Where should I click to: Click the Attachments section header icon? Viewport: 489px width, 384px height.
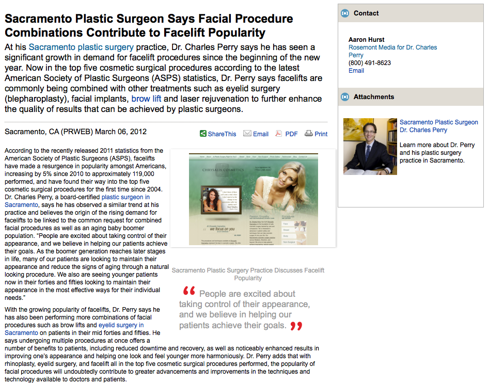coord(345,97)
